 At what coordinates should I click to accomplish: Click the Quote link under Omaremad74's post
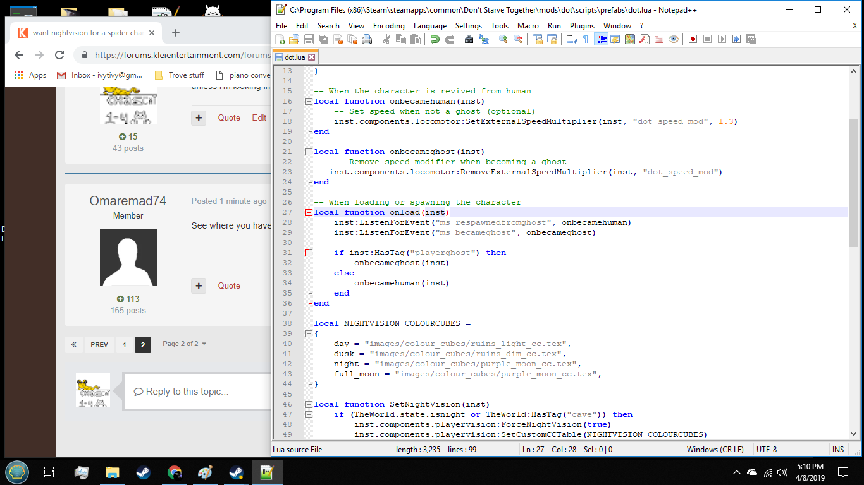click(229, 285)
